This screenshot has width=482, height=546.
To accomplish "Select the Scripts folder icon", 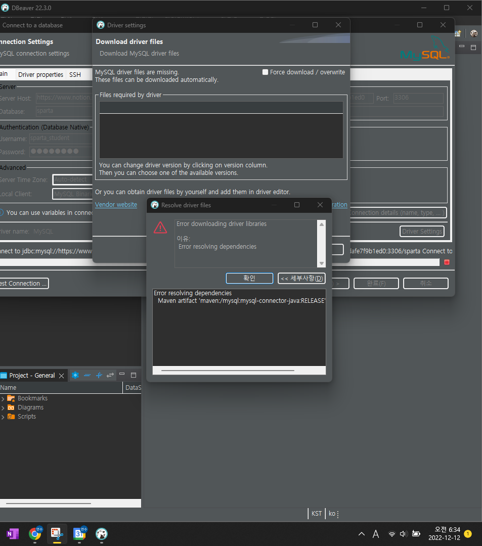I will point(11,417).
